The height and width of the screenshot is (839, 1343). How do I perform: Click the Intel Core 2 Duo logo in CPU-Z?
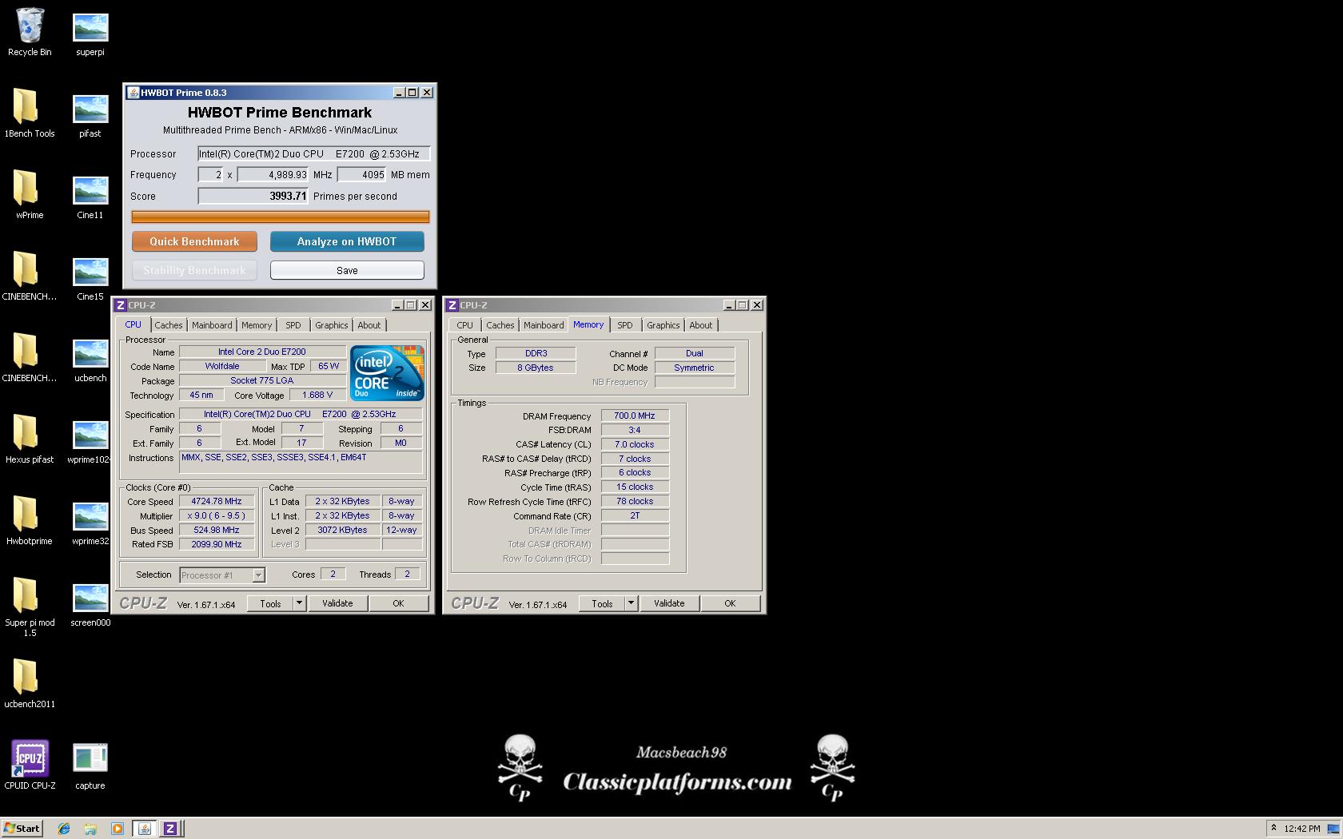pyautogui.click(x=387, y=372)
